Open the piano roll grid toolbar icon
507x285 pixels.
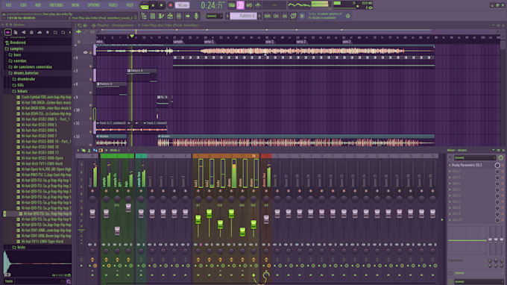[153, 16]
